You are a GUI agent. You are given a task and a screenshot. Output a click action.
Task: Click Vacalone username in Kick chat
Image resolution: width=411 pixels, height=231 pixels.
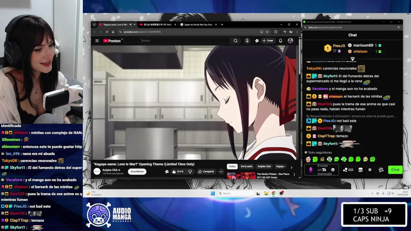[319, 89]
